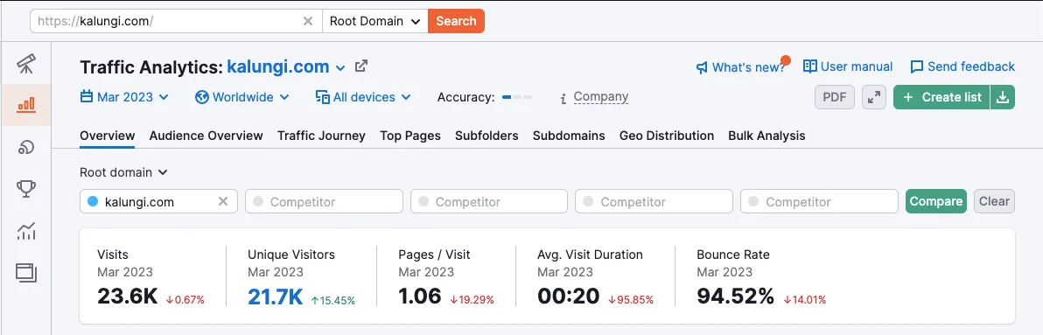Open the Root Domain dropdown in search bar
1043x335 pixels.
click(374, 21)
